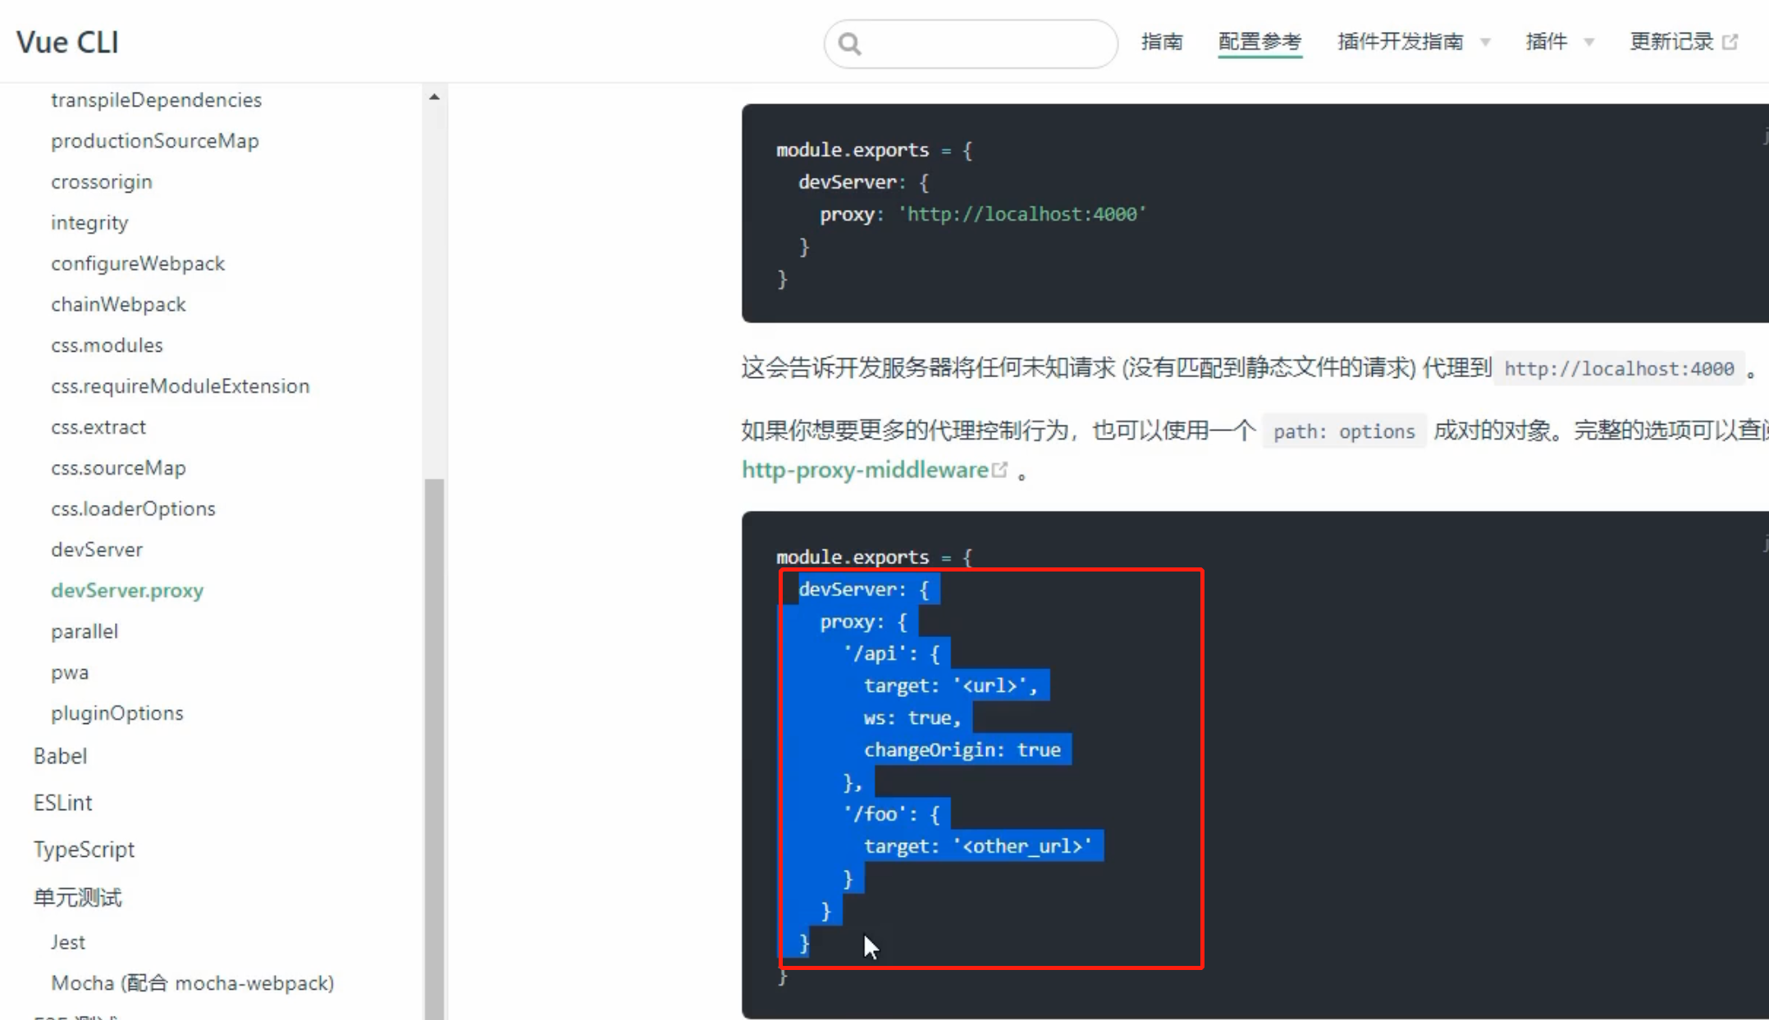This screenshot has width=1769, height=1020.
Task: Select css.extract in the sidebar
Action: click(98, 427)
